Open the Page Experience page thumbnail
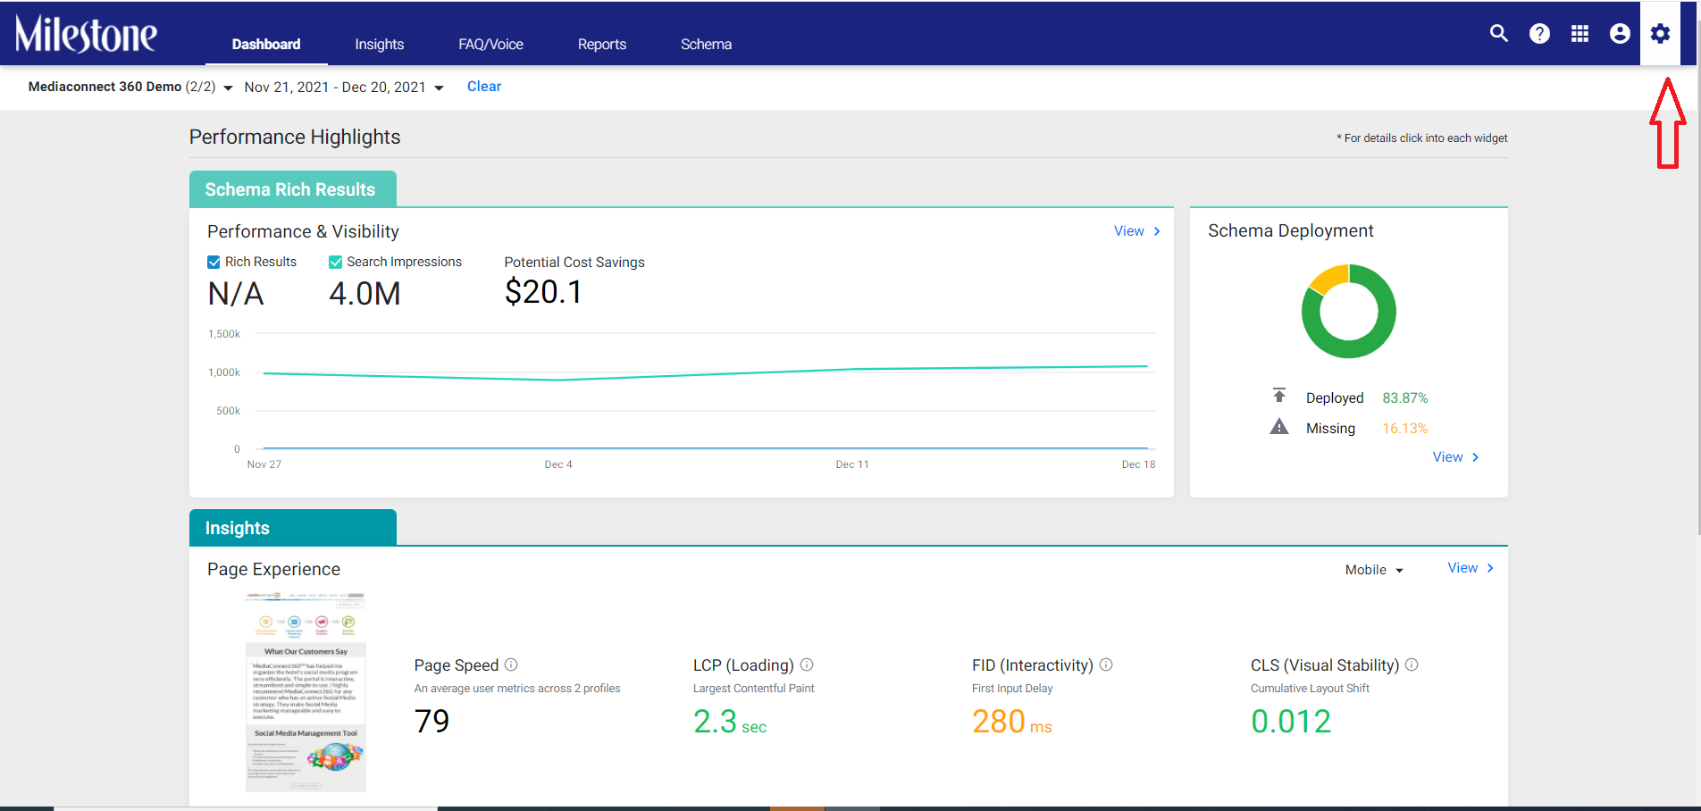 click(306, 691)
